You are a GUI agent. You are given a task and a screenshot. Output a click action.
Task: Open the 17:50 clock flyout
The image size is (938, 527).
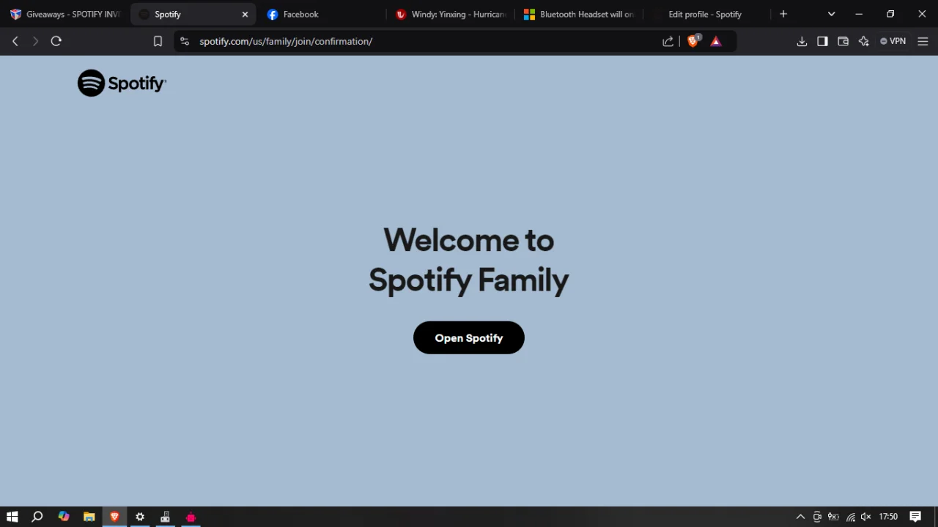pos(888,517)
